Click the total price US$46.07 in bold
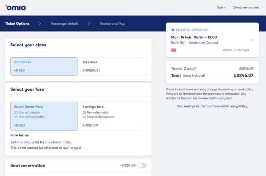266x176 pixels. (244, 75)
